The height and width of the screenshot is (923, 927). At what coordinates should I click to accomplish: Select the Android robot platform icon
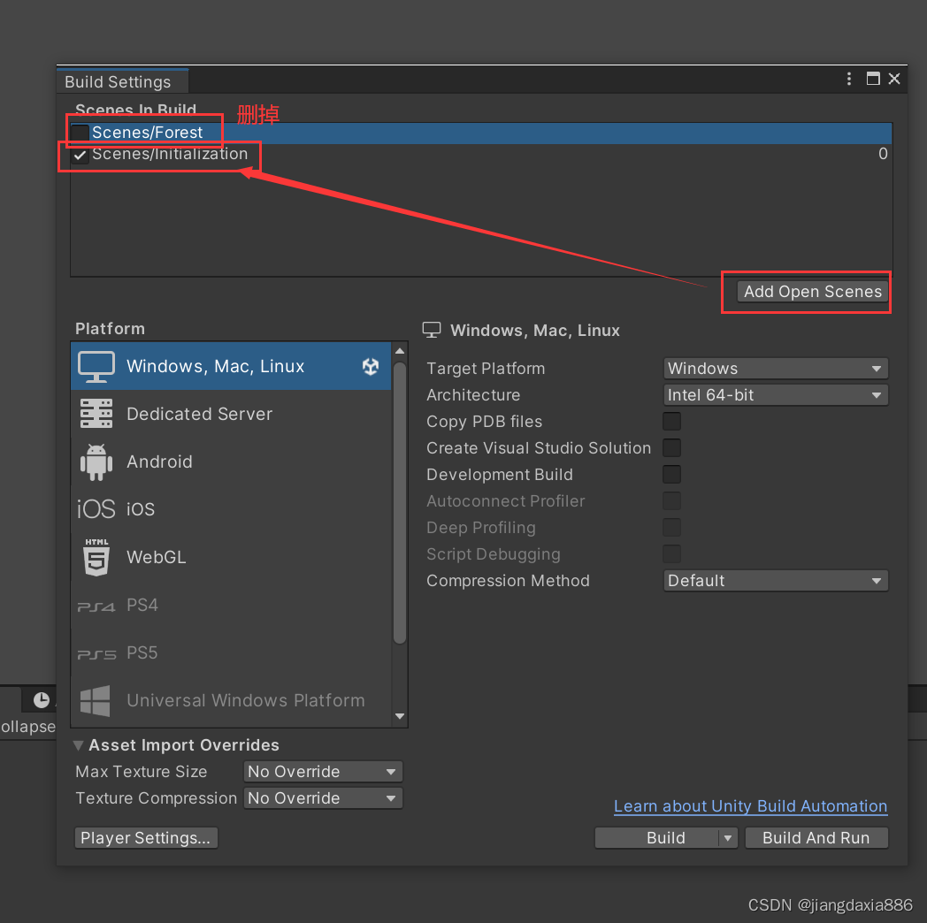[96, 461]
